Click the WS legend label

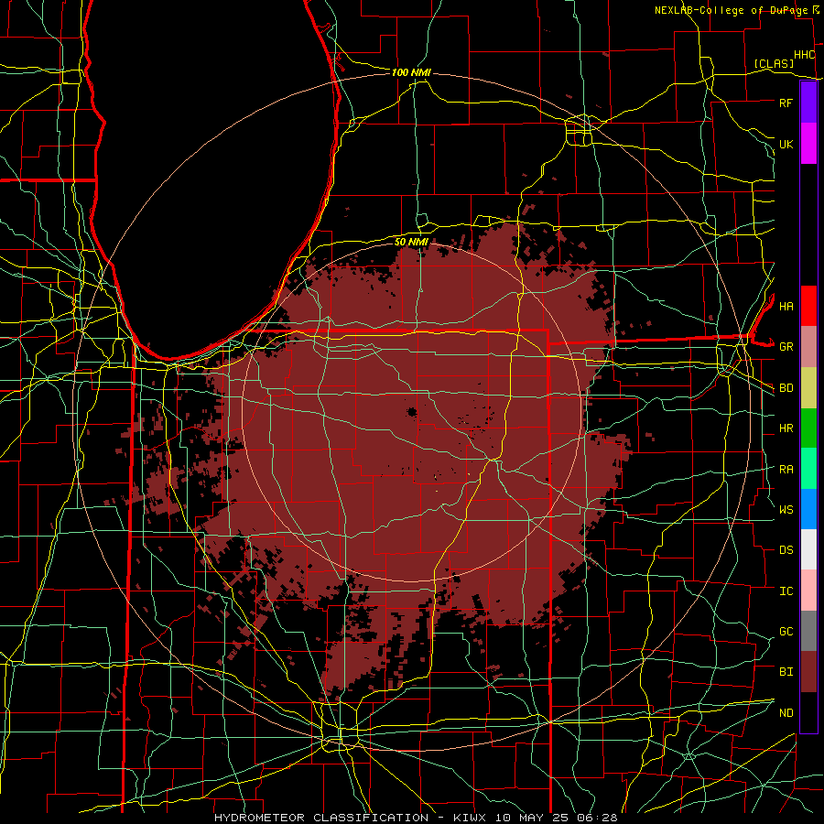[x=786, y=510]
